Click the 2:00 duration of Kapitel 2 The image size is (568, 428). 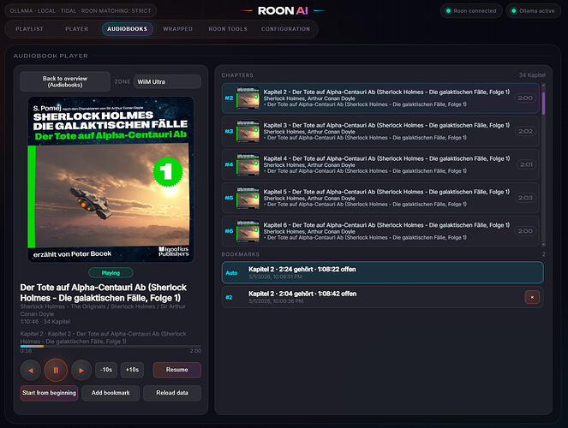pos(525,98)
